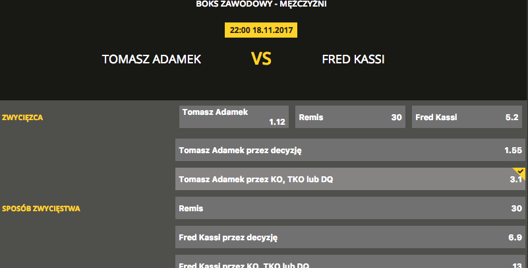Choose Tomasz Adamek przez decyzję option
Viewport: 528px width, 268px height.
coord(349,151)
